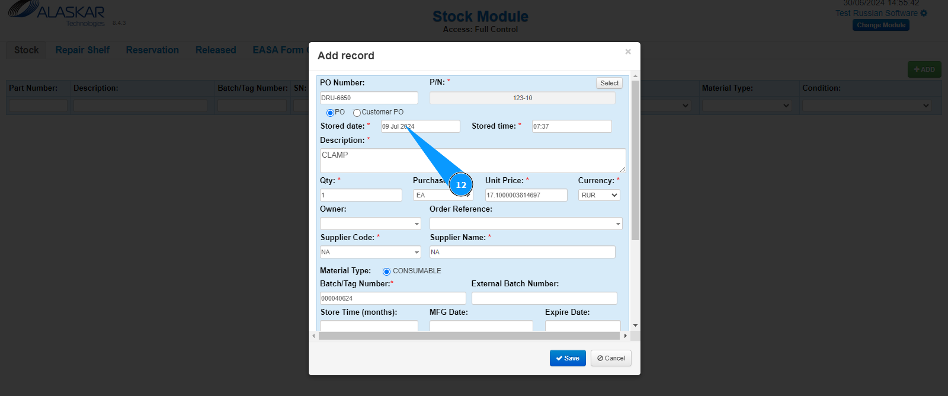Image resolution: width=948 pixels, height=396 pixels.
Task: Choose the Customer PO radio option
Action: (357, 113)
